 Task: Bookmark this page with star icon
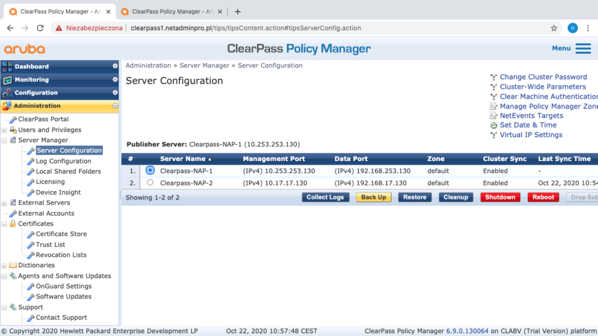pos(554,28)
